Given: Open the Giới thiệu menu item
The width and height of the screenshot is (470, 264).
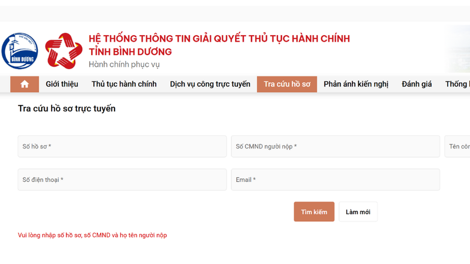Looking at the screenshot, I should pyautogui.click(x=62, y=84).
